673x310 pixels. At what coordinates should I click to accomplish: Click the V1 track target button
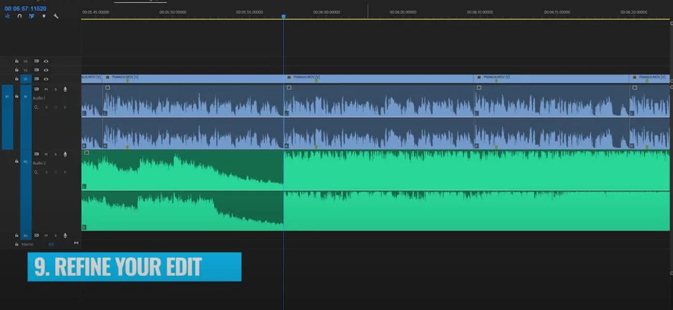tap(25, 79)
